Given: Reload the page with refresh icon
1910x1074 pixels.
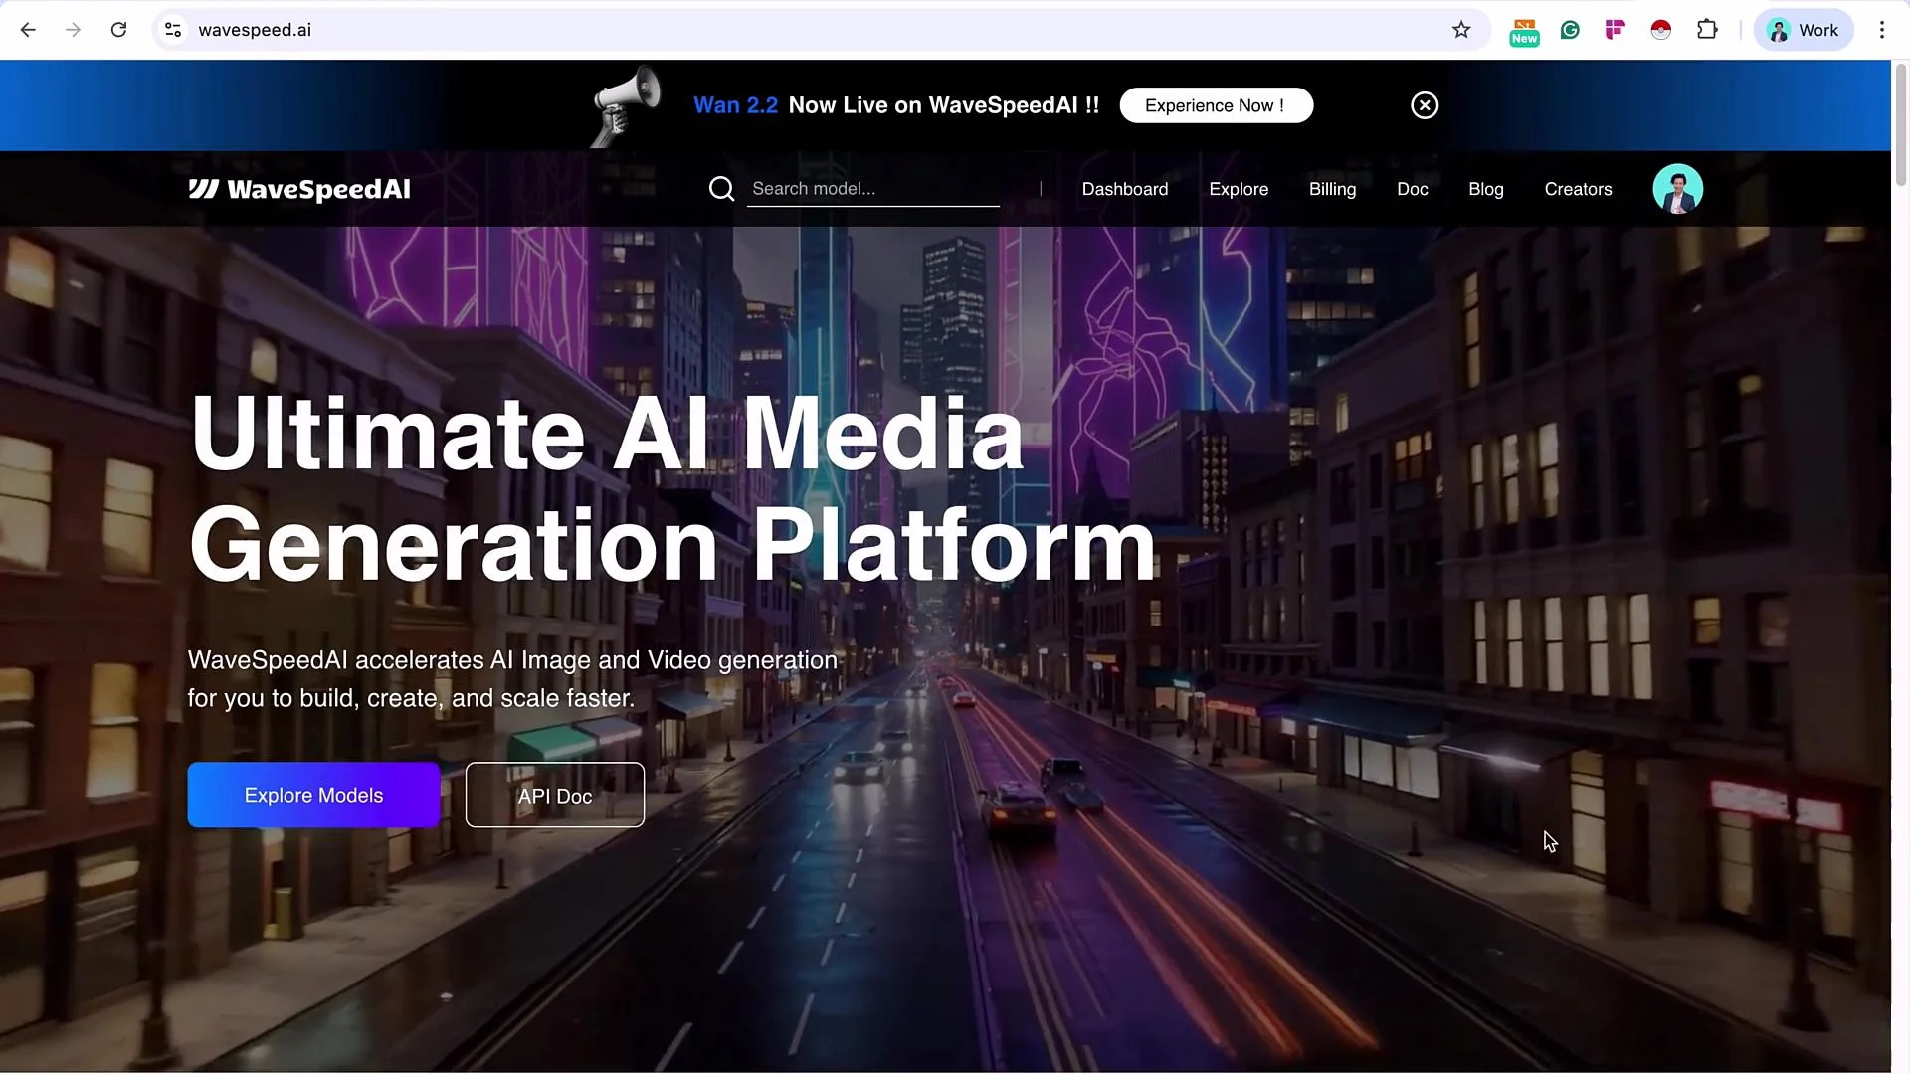Looking at the screenshot, I should coord(118,30).
